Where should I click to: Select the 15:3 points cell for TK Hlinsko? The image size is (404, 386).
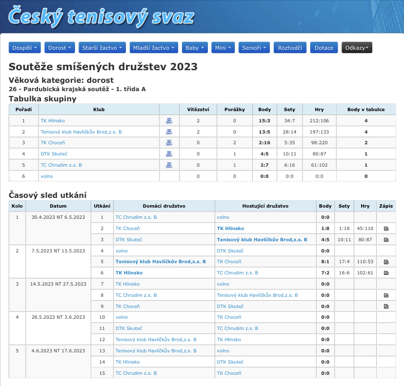[x=264, y=121]
